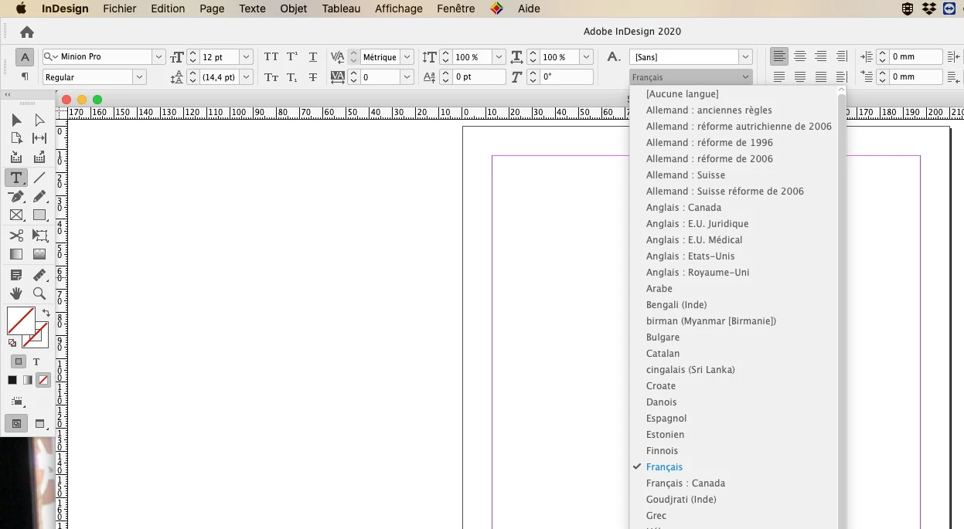Select the Gap tool

[39, 138]
